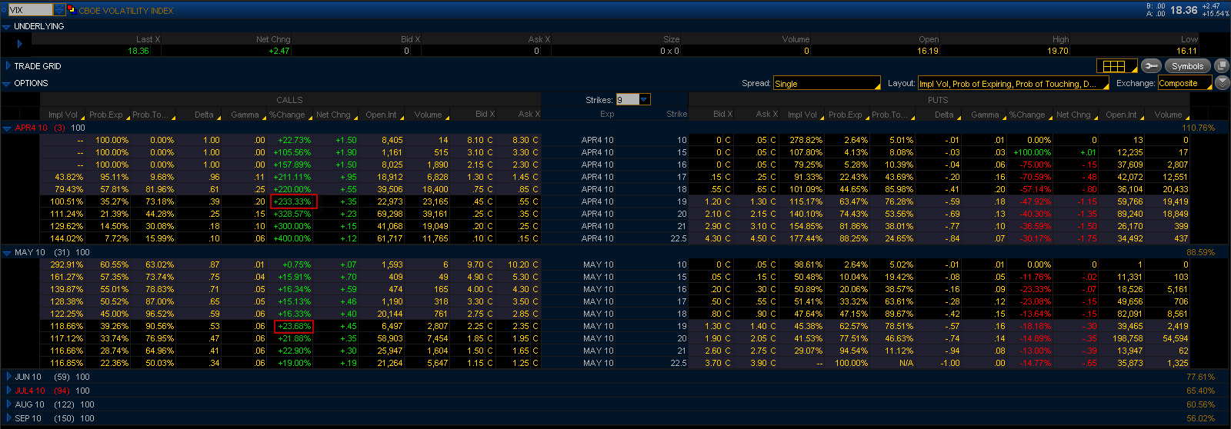Click the underlying High value 19.70
1231x429 pixels.
click(x=1058, y=51)
